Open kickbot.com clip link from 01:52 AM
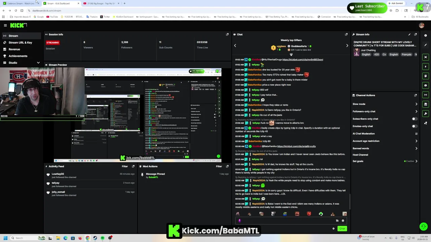This screenshot has width=431, height=242. pos(303,59)
